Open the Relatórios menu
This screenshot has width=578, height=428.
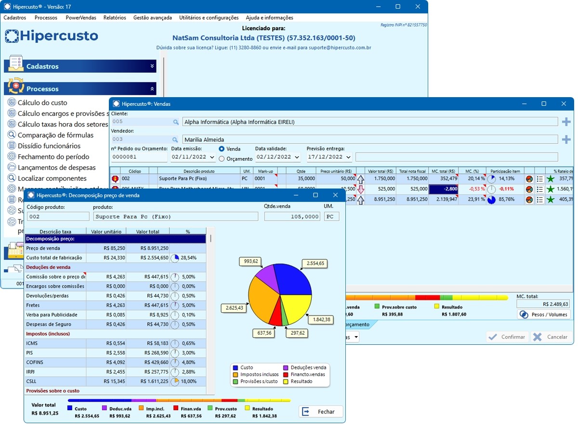point(115,18)
